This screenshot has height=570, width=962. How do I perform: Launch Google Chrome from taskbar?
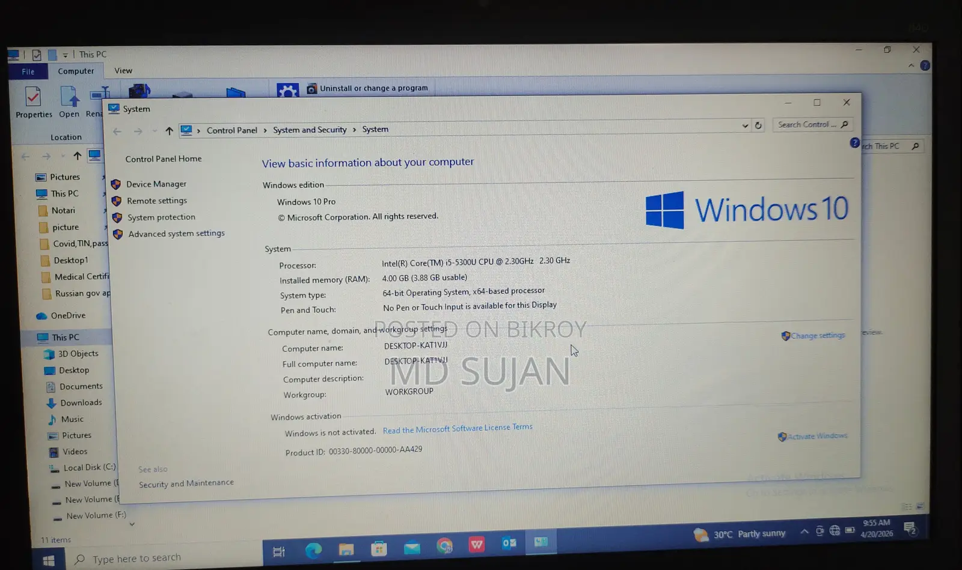[444, 546]
